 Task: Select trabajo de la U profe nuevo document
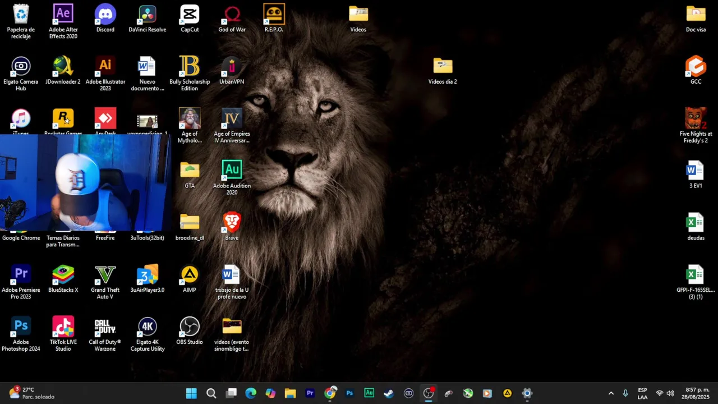coord(232,282)
